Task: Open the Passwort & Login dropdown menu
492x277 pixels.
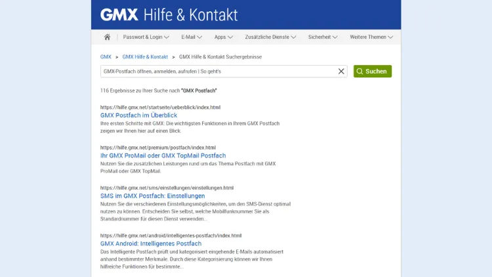Action: pyautogui.click(x=146, y=37)
